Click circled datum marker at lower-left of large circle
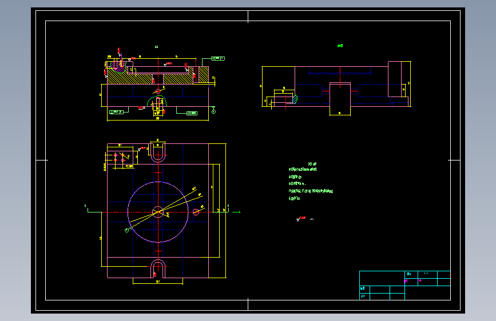The height and width of the screenshot is (321, 496). click(x=127, y=230)
